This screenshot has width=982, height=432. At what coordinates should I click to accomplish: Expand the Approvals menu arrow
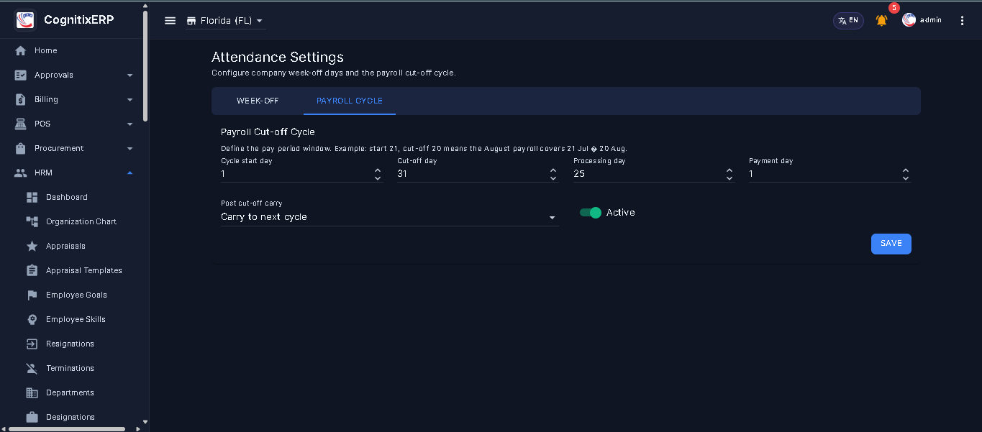coord(130,75)
